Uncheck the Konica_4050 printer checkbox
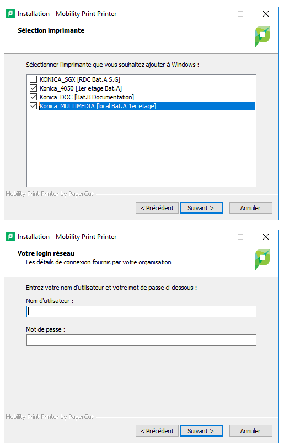The image size is (284, 447). 33,88
